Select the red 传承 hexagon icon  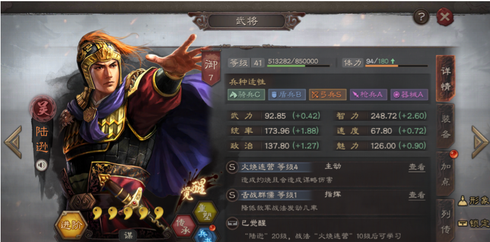tap(184, 226)
